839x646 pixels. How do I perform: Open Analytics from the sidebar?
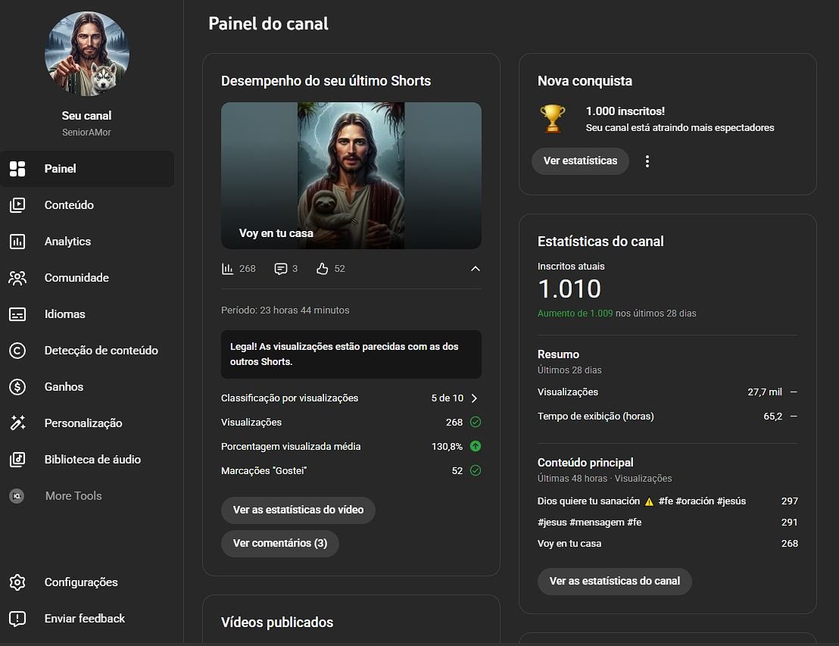click(86, 242)
